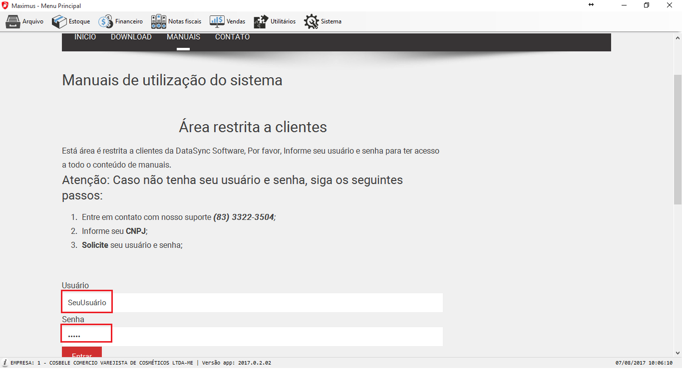682x383 pixels.
Task: Open the Financeiro coin icon
Action: (x=105, y=21)
